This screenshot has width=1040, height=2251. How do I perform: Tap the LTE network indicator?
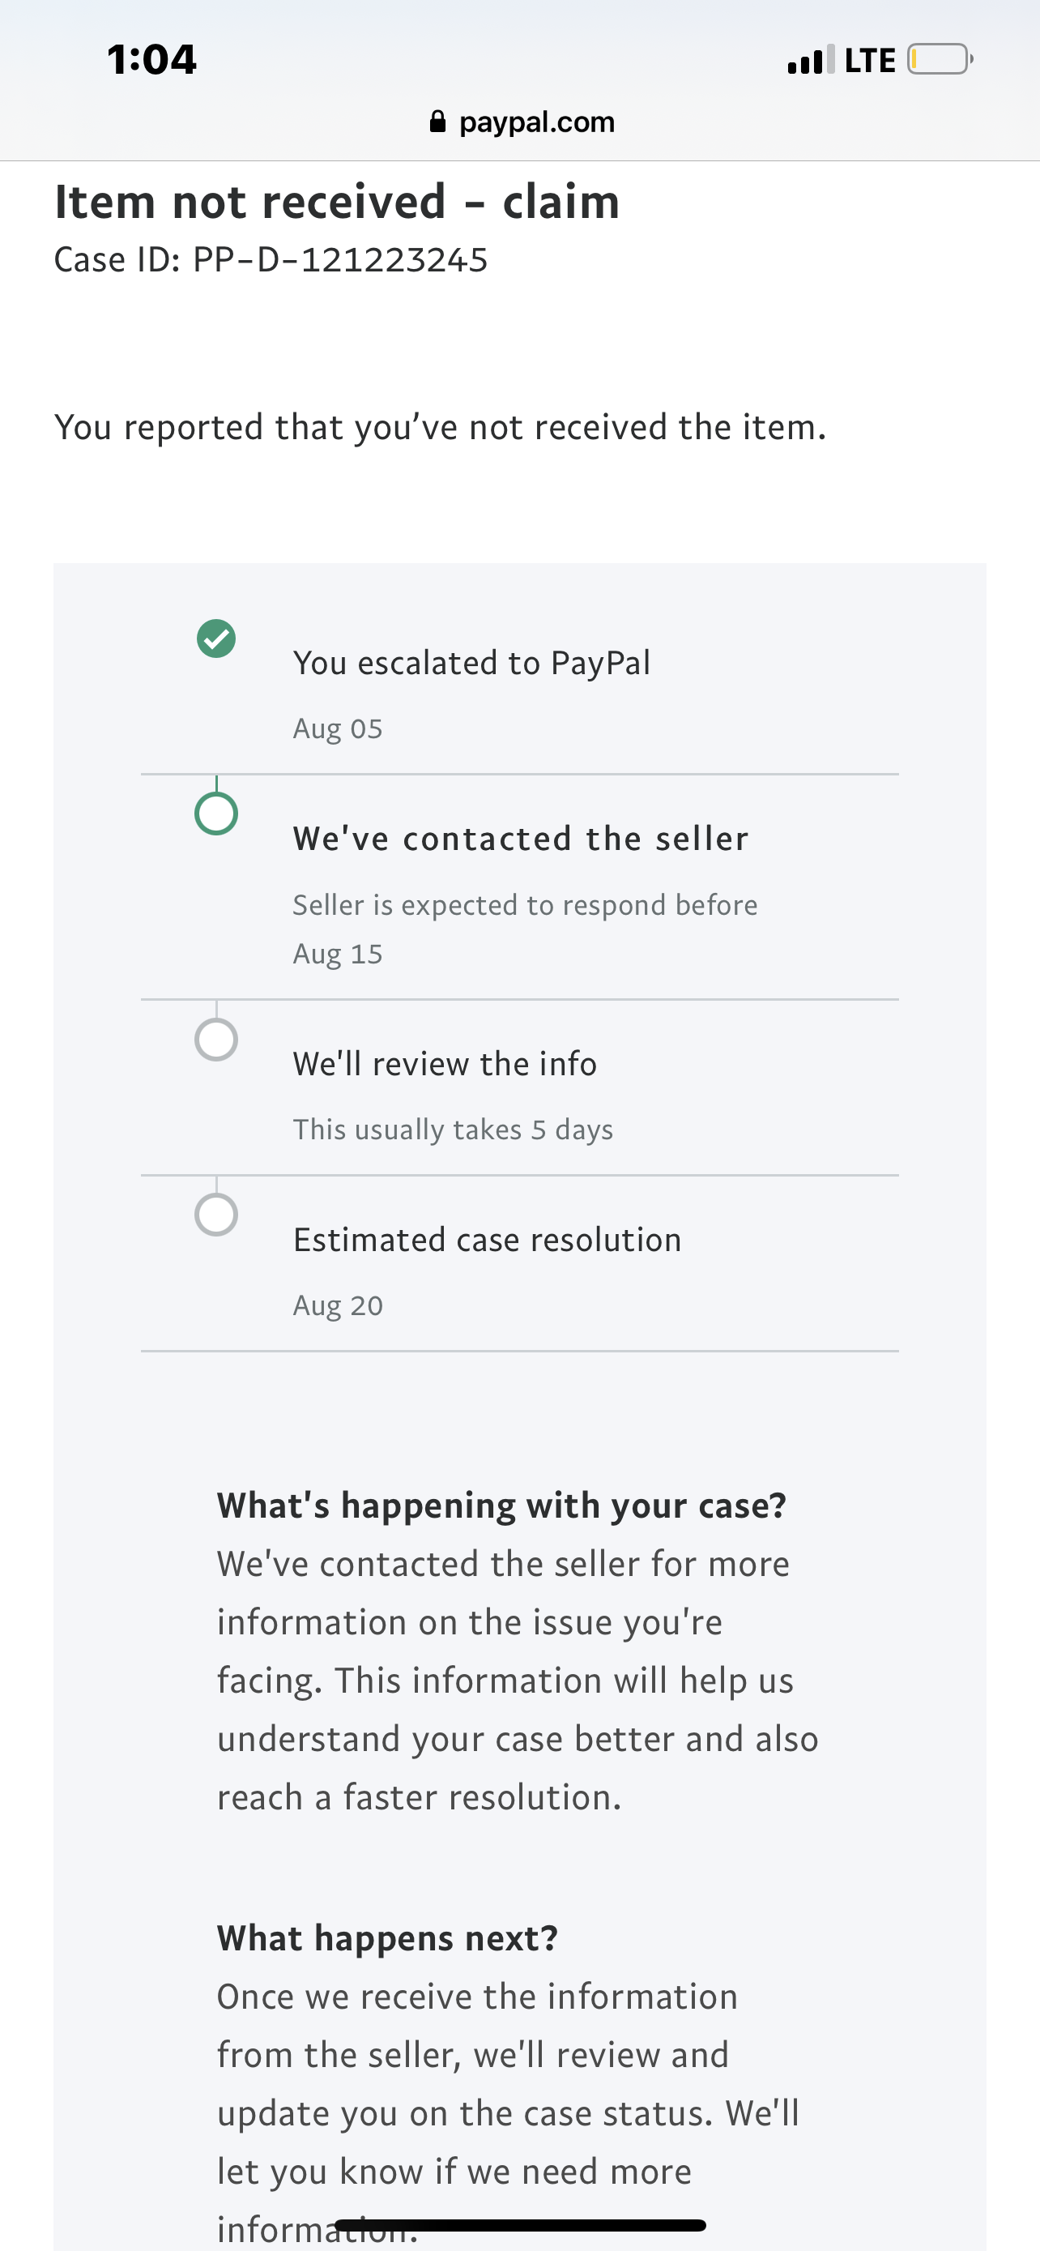pyautogui.click(x=870, y=60)
